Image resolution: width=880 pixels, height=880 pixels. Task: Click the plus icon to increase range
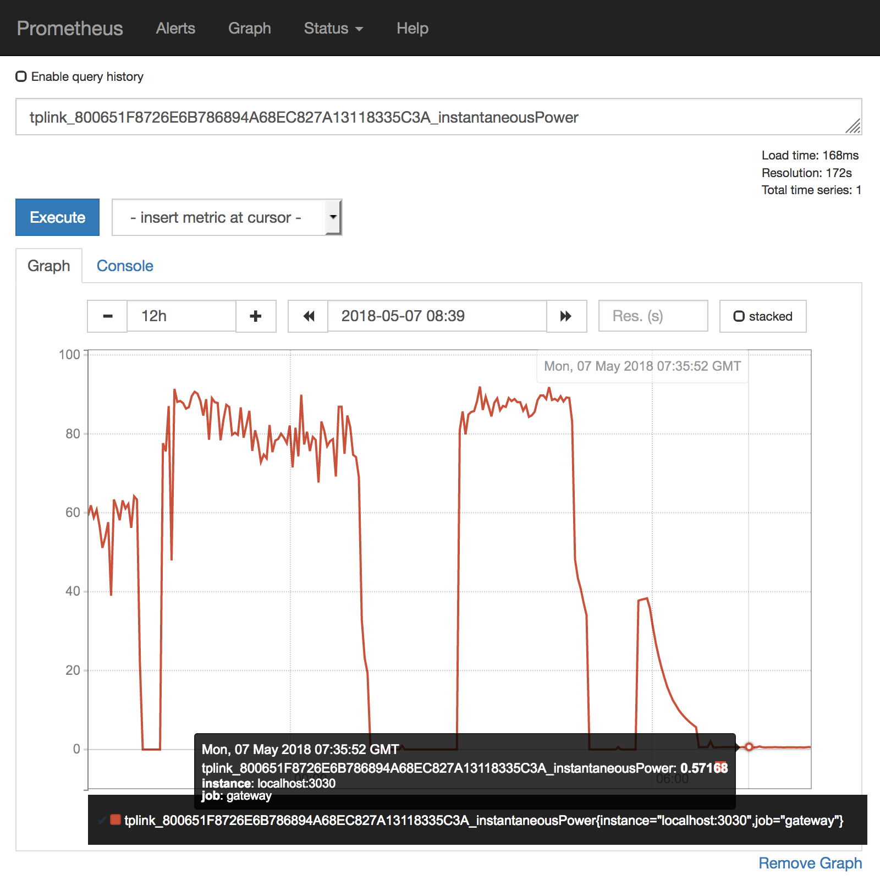tap(256, 316)
